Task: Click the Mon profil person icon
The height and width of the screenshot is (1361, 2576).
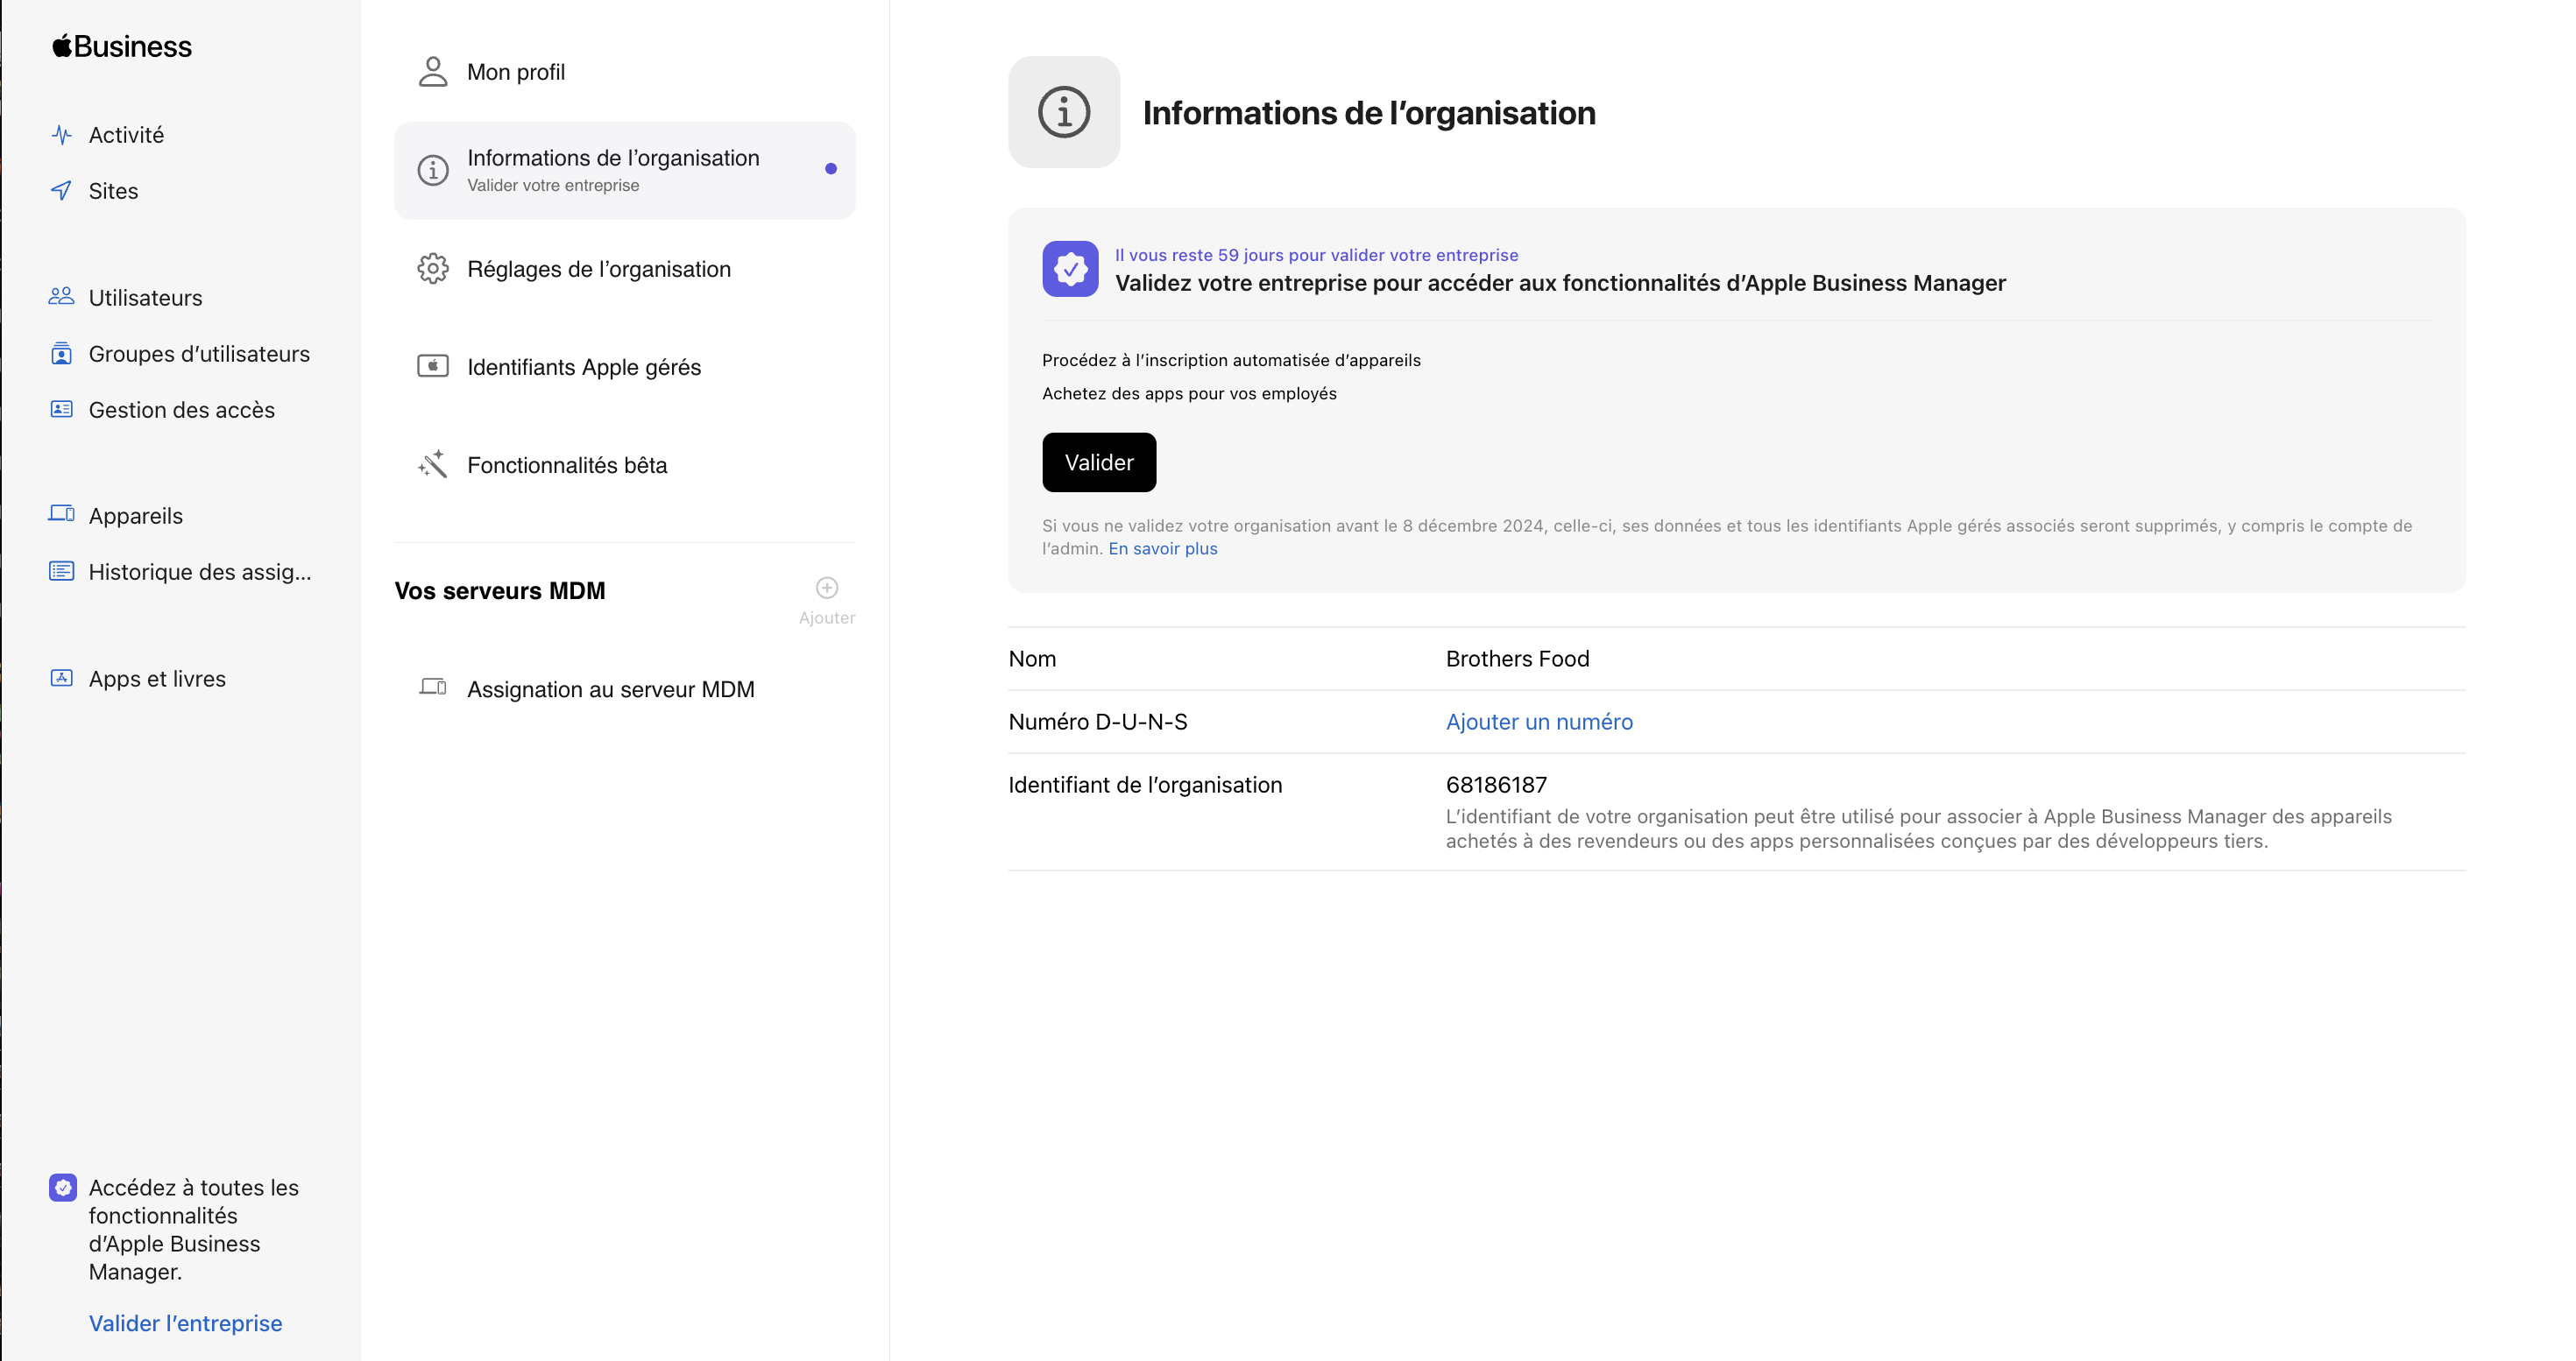Action: [x=433, y=72]
